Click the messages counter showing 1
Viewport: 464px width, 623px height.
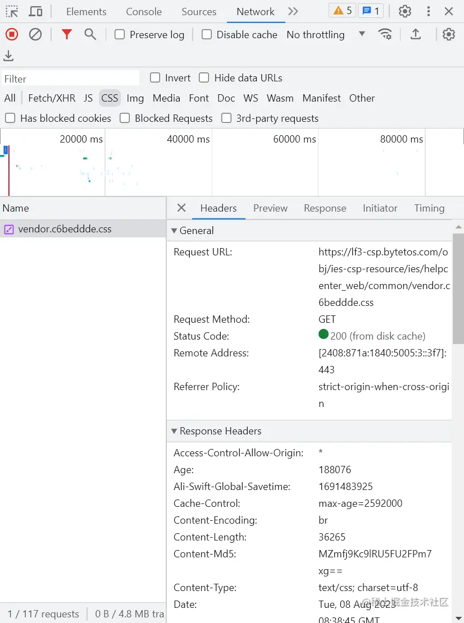coord(371,11)
